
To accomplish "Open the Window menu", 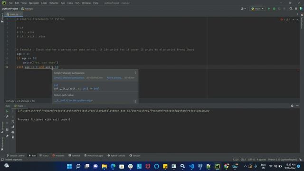I will point(86,3).
